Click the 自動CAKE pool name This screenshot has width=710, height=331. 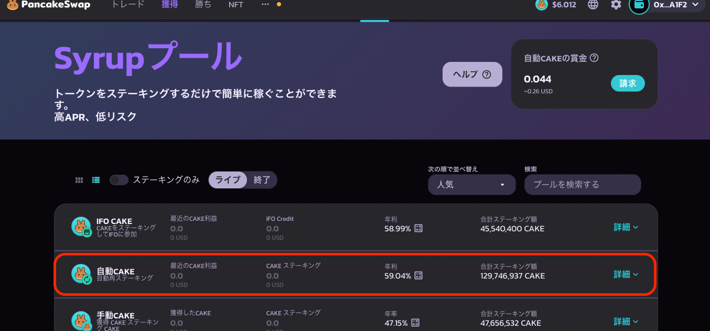click(115, 271)
